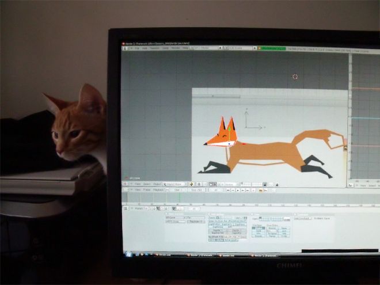
Task: Switch to the last Blender taskbar window
Action: [264, 255]
